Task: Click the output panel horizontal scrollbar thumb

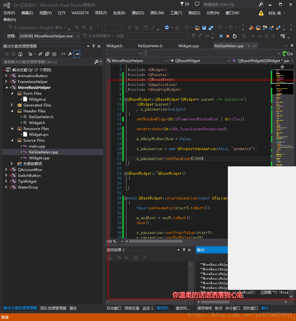Action: click(215, 302)
